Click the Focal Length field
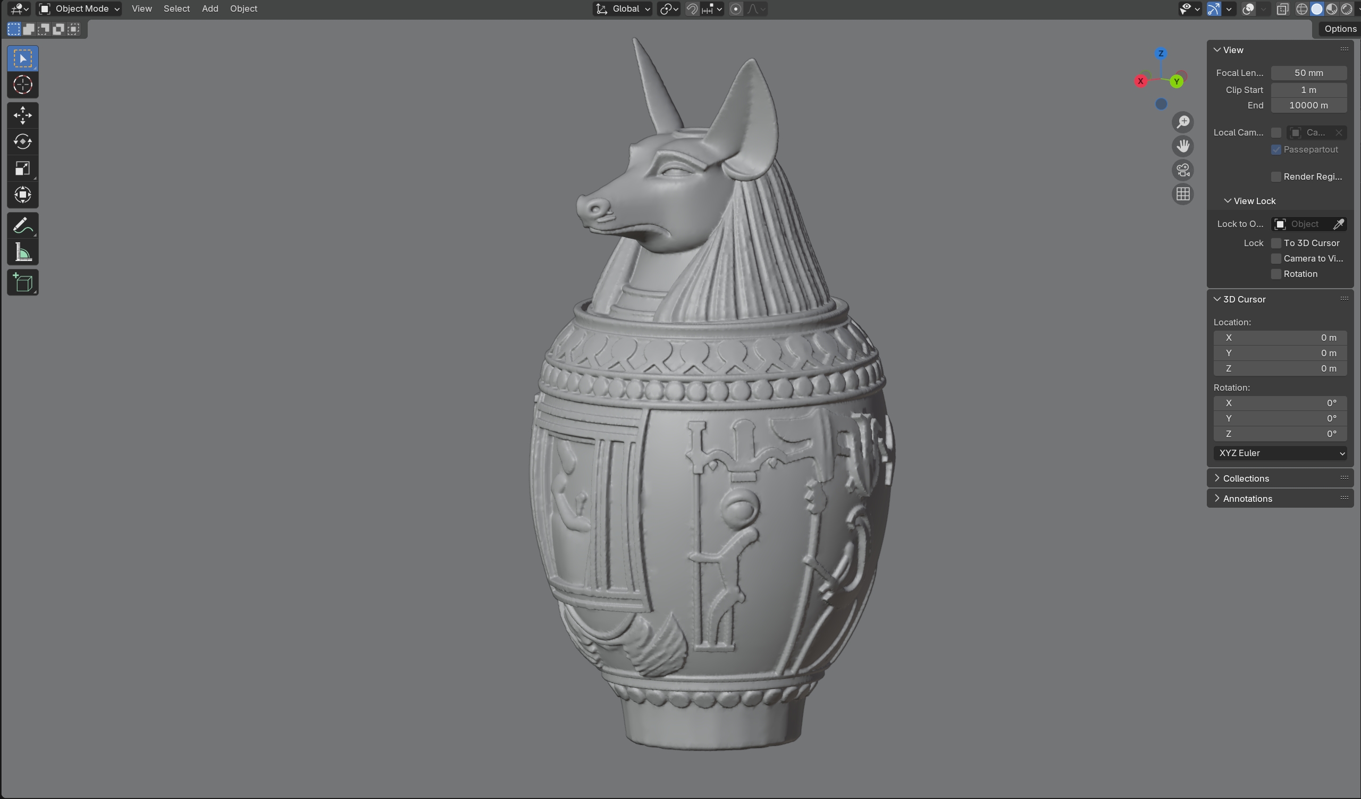Screen dimensions: 1361x799 (1308, 73)
